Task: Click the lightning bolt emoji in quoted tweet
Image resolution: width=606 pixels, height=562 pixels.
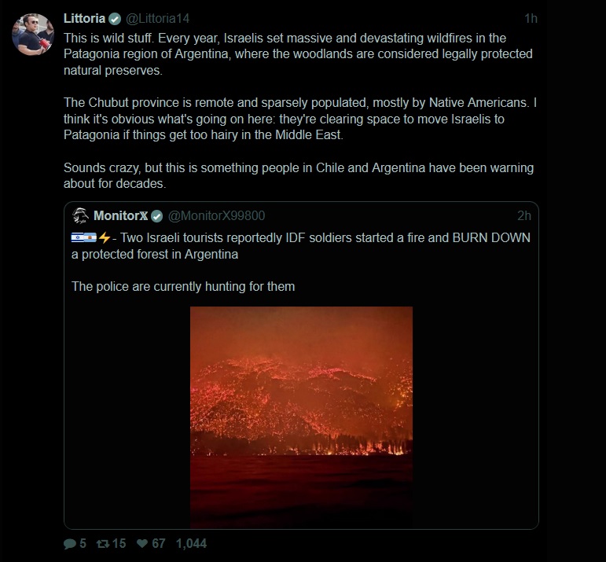Action: pos(105,238)
